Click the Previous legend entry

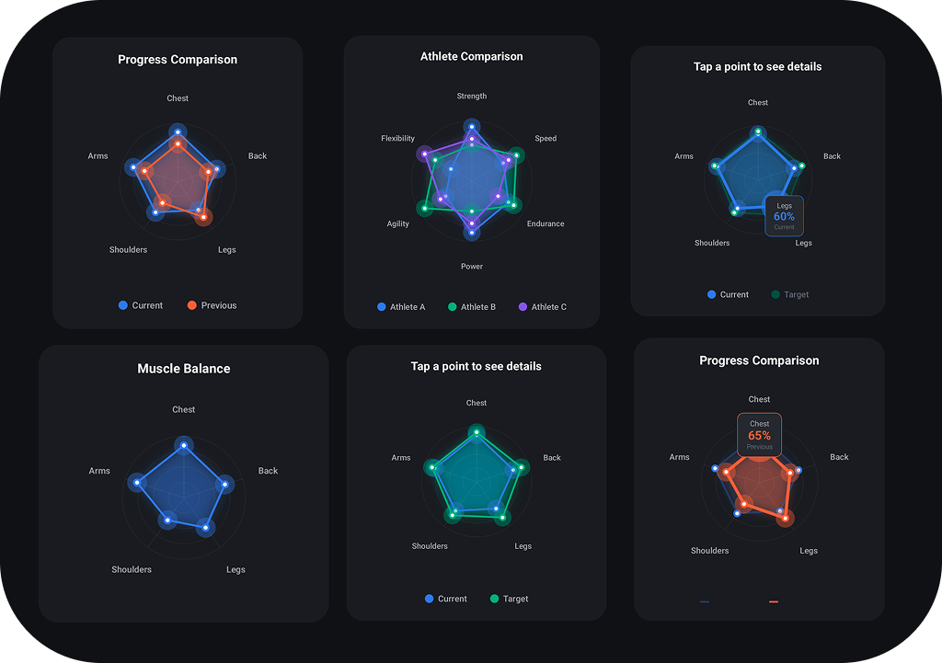212,304
